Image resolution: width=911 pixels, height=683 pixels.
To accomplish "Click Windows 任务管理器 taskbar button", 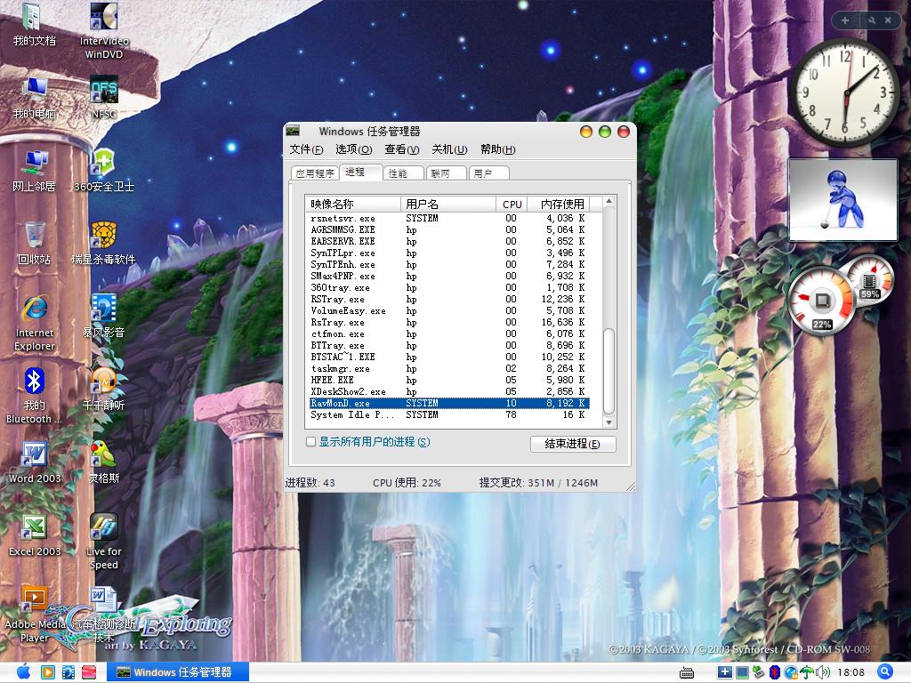I will coord(178,672).
